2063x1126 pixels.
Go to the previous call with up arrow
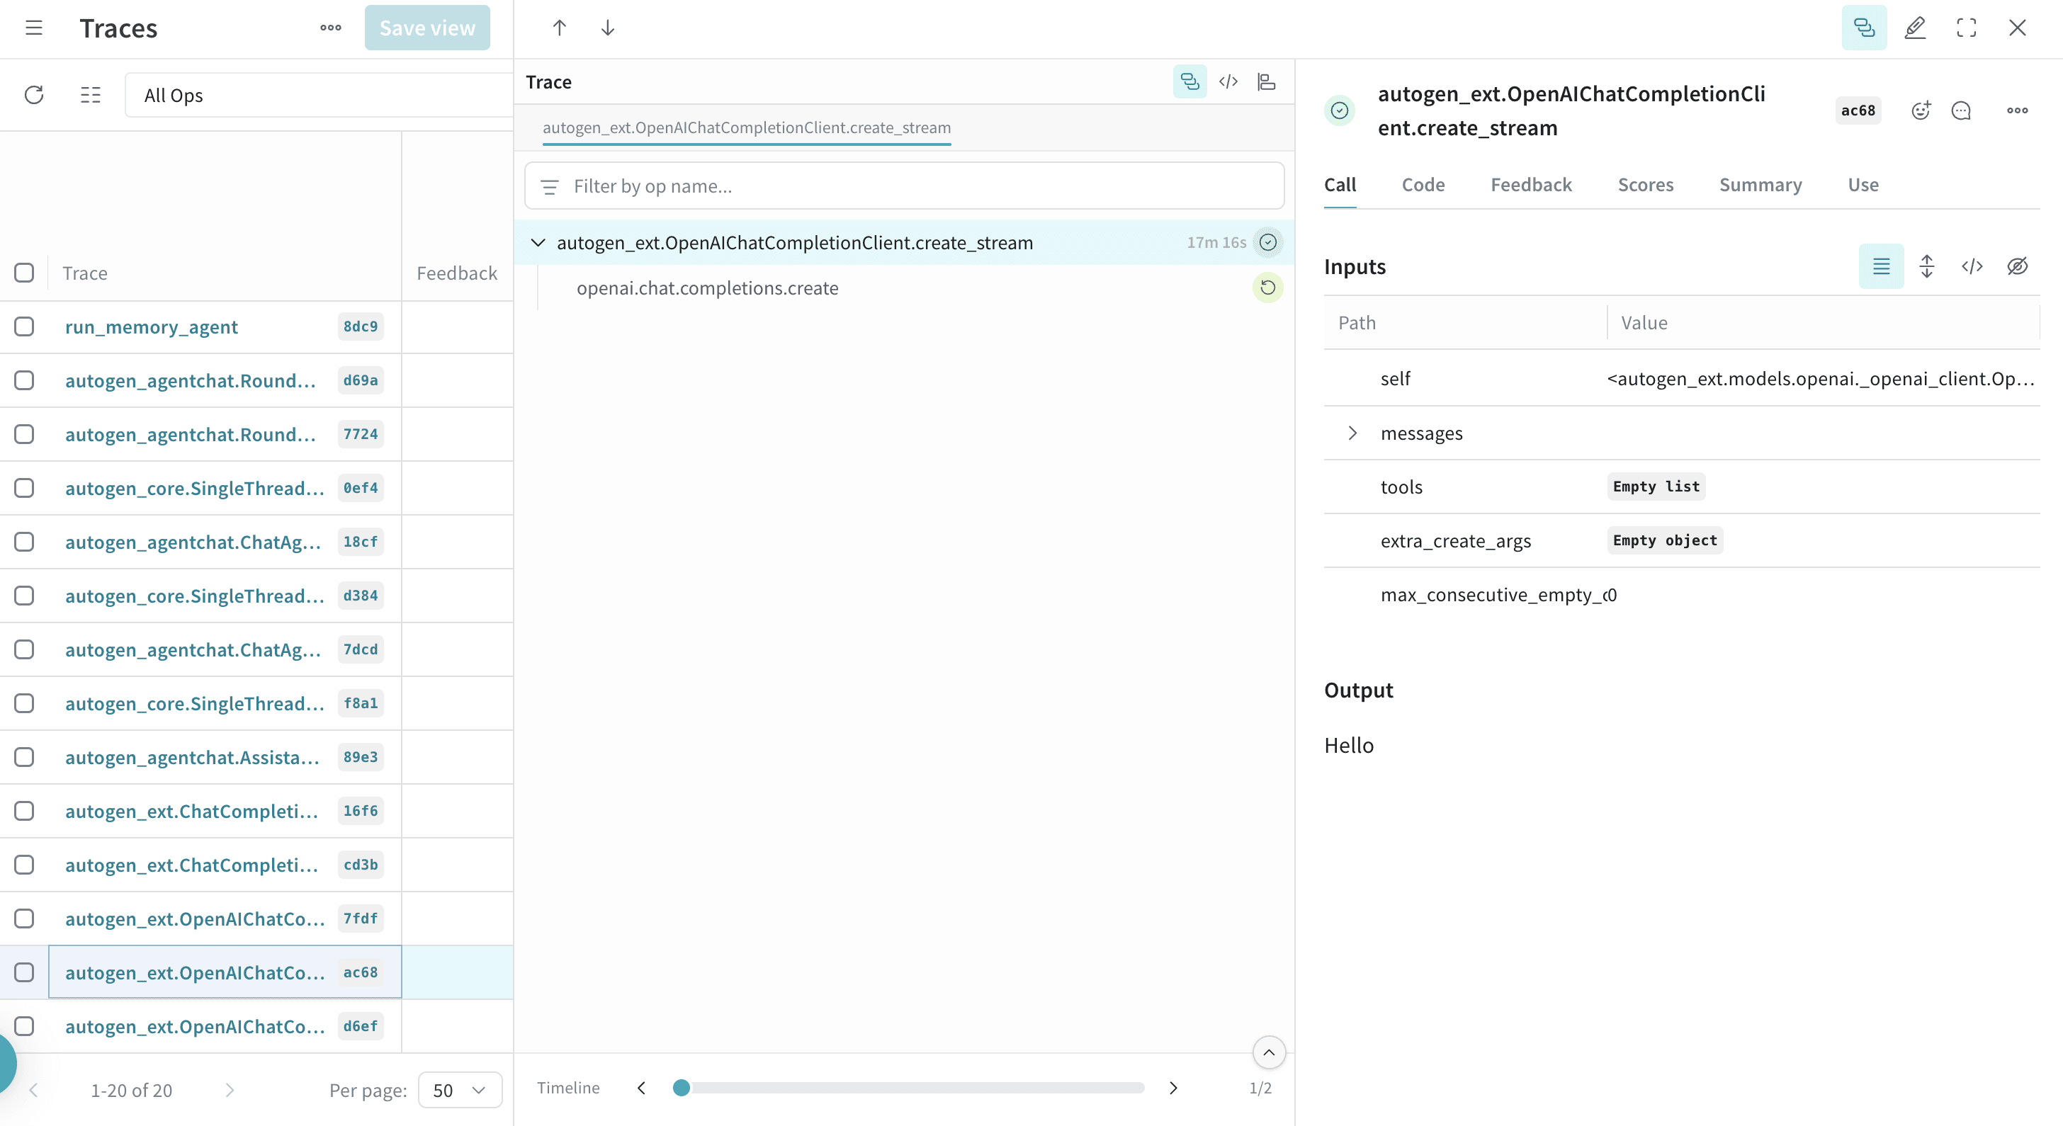tap(559, 28)
